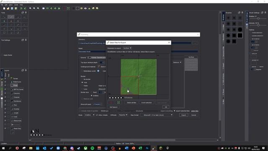Click the Set Spawn button
Viewport: 268px width, 151px height.
tap(113, 107)
